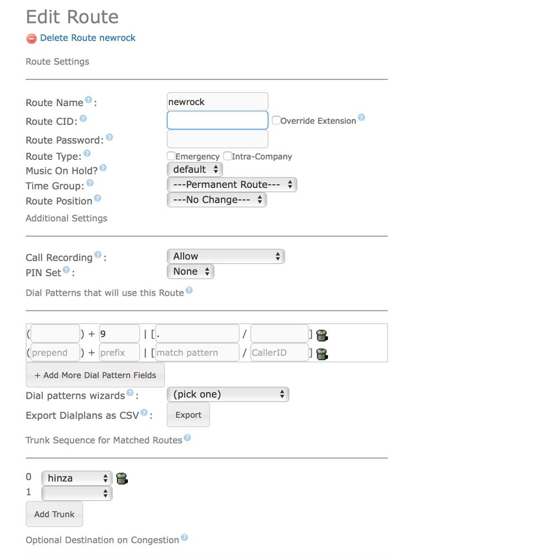Check the Emergency route type box
The image size is (556, 557).
tap(171, 157)
